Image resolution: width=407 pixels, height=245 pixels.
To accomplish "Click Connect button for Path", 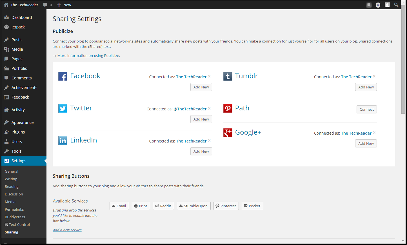I will point(366,109).
